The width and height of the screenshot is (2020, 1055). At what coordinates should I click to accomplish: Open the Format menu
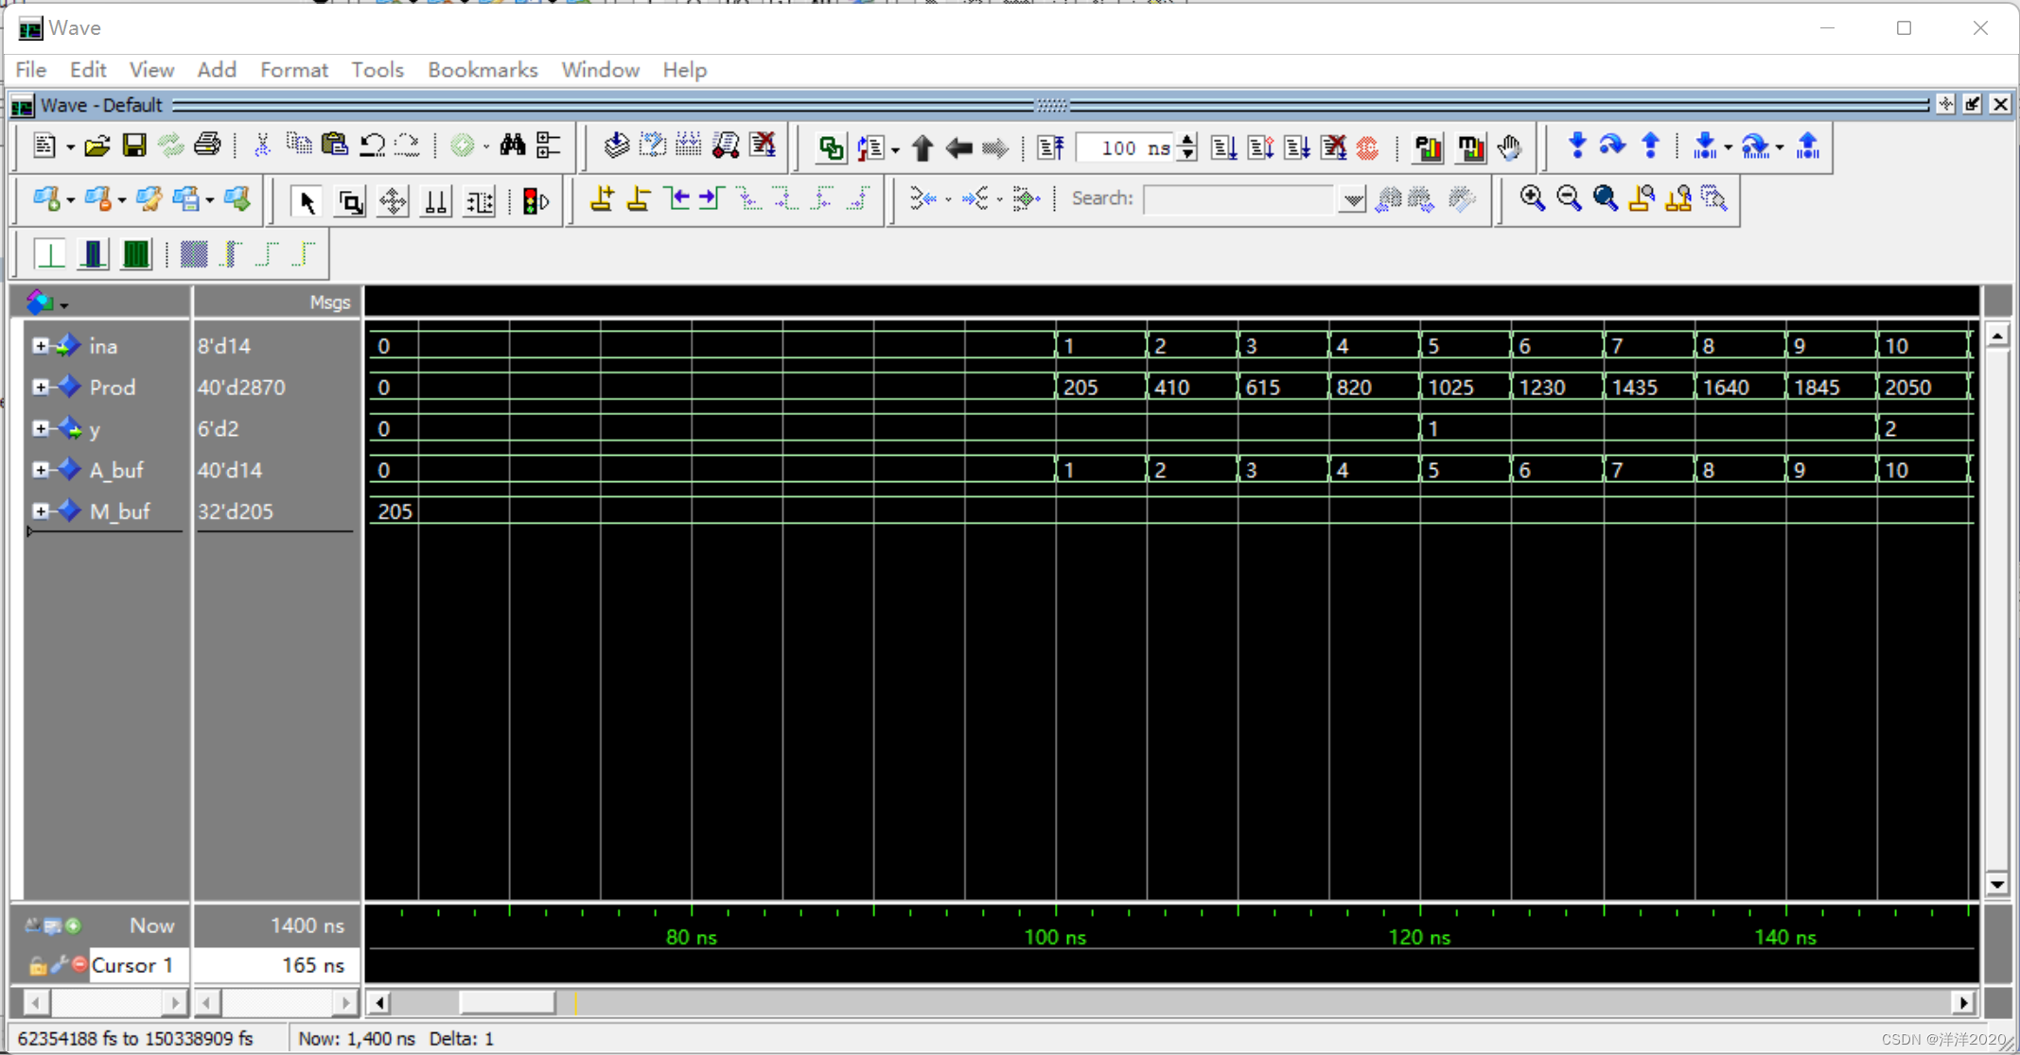coord(293,70)
